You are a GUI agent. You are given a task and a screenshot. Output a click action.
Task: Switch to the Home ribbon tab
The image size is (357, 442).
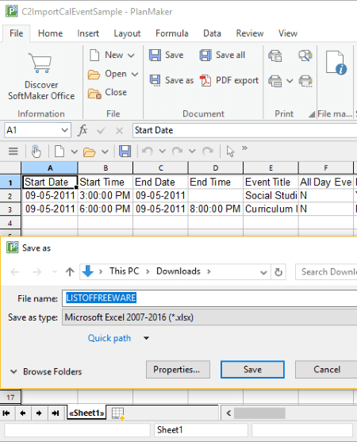coord(50,33)
